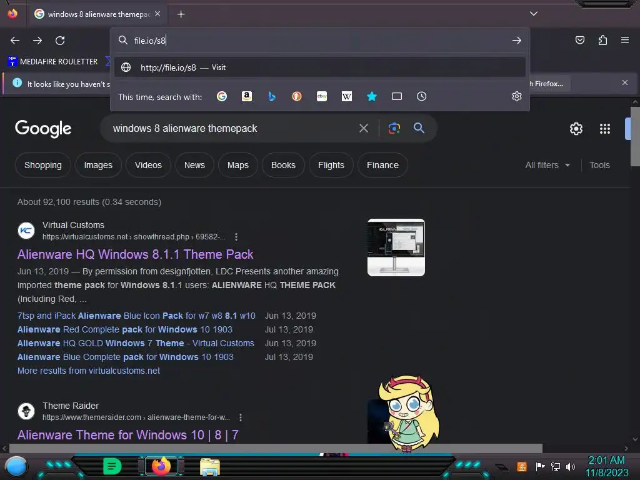Screen dimensions: 640x480
Task: Open search settings gear in address dropdown
Action: click(x=517, y=96)
